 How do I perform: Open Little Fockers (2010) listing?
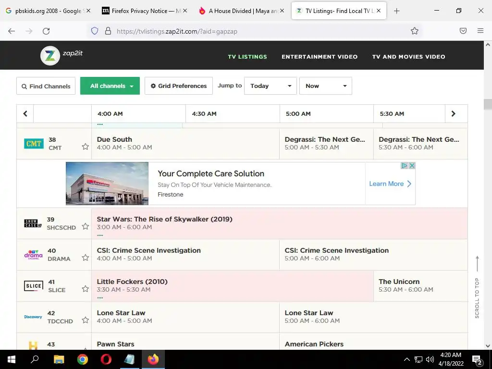coord(233,286)
